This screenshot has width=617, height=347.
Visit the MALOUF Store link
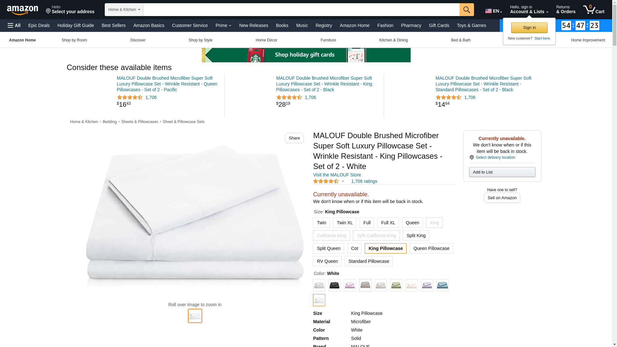[337, 175]
